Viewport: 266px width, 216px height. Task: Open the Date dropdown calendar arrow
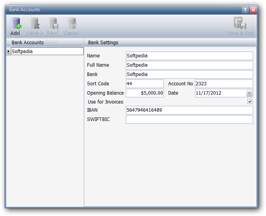pyautogui.click(x=249, y=93)
